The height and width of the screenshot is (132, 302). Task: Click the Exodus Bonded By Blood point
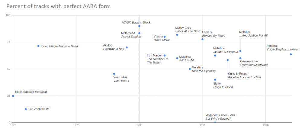coord(202,39)
